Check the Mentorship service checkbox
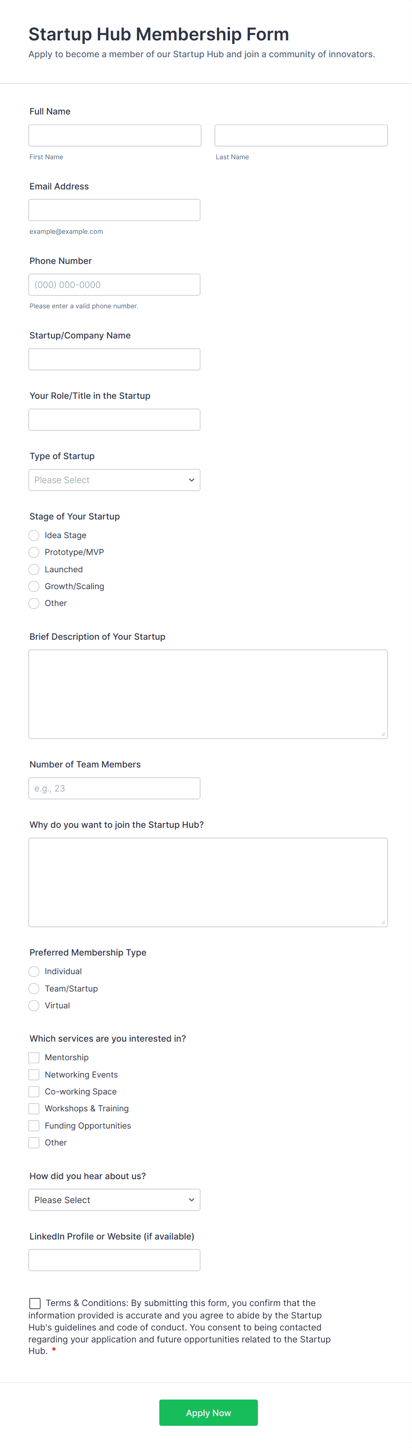Image resolution: width=412 pixels, height=1448 pixels. click(x=34, y=1057)
